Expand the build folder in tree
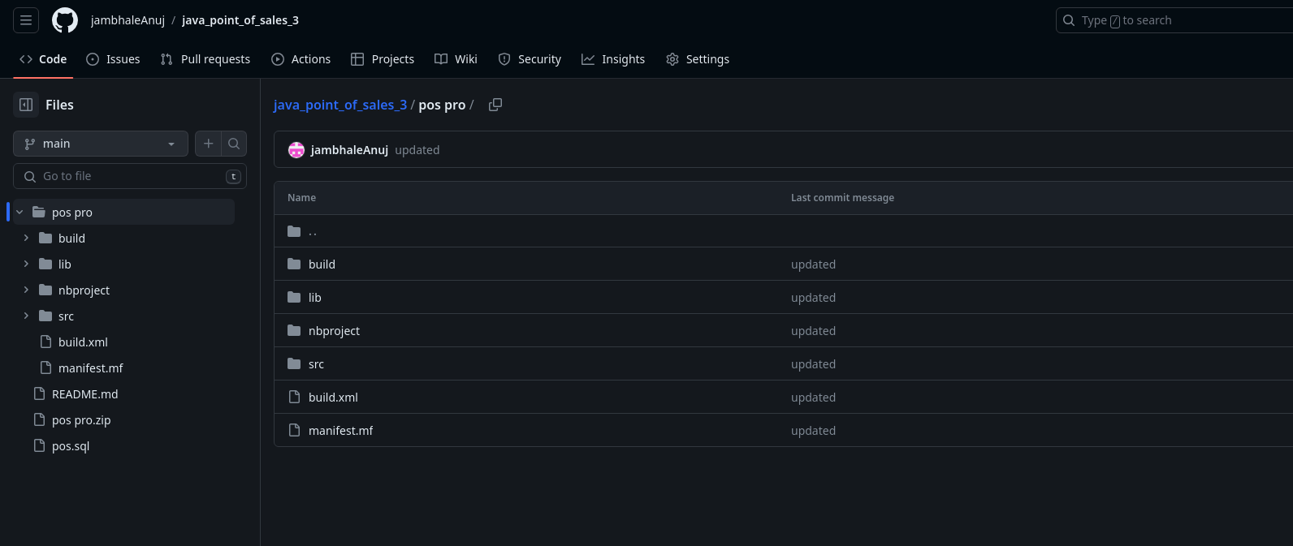 click(x=26, y=239)
